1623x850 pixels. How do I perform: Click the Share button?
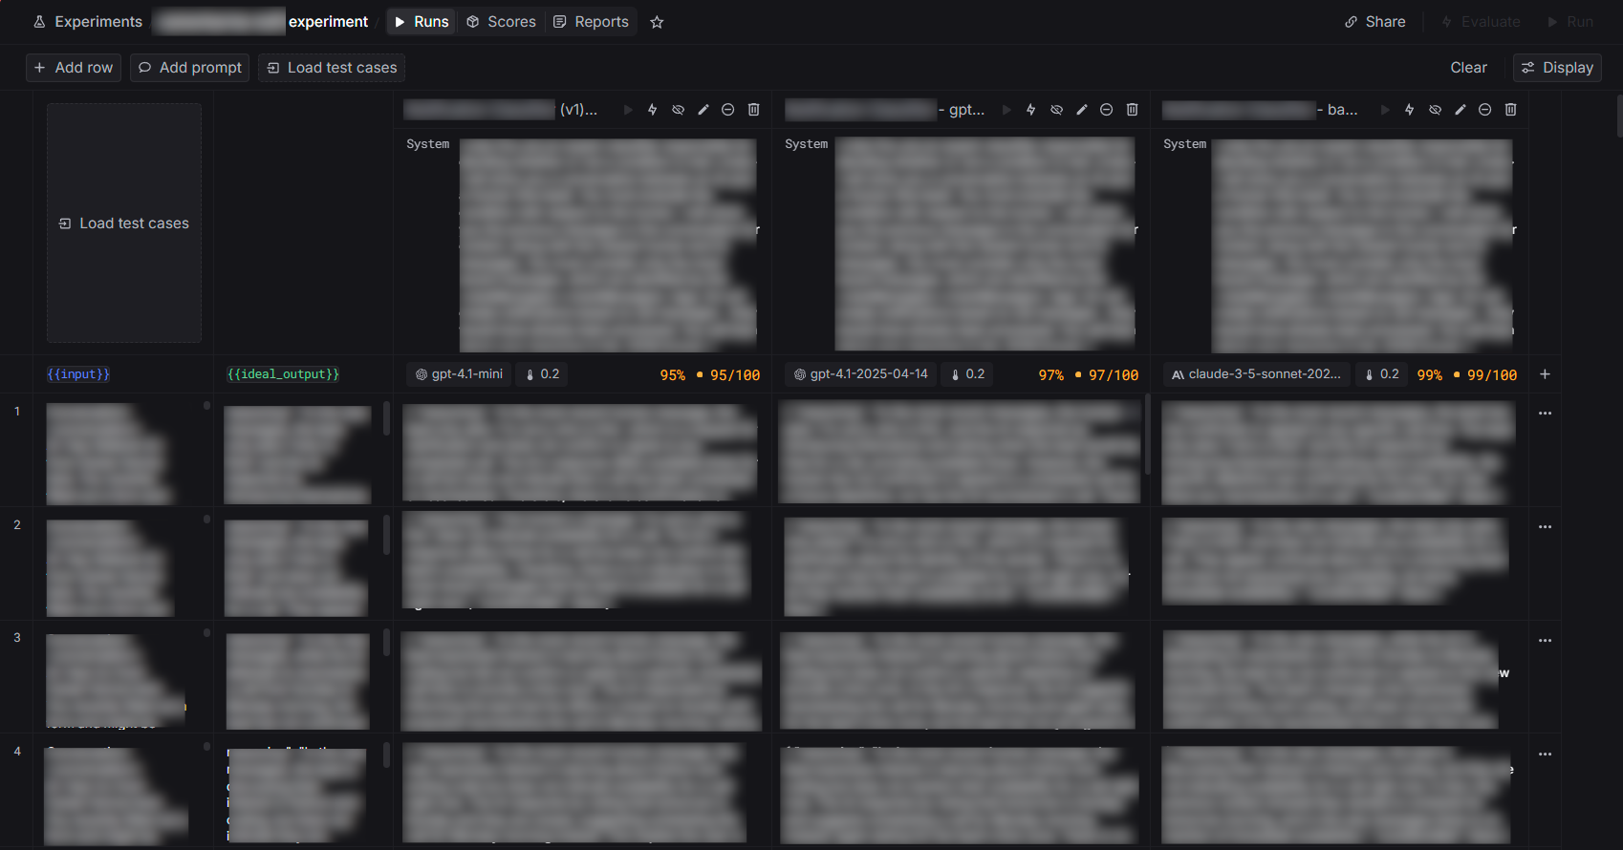1374,22
